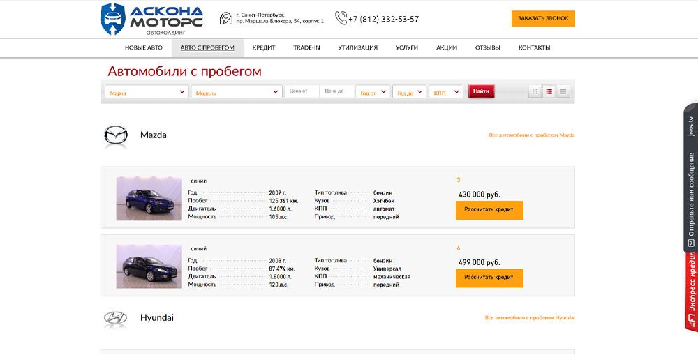698x355 pixels.
Task: Click the map location pin icon
Action: [225, 18]
